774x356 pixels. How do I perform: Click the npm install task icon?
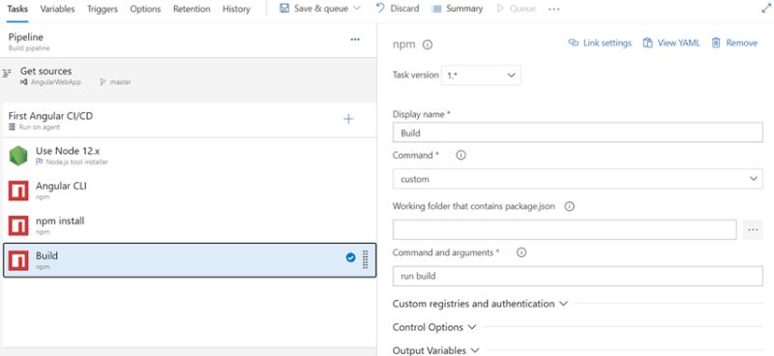pos(18,225)
